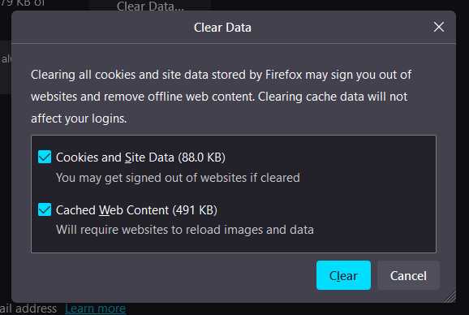This screenshot has width=469, height=315.
Task: Click the partially hidden 'ail address' text
Action: [x=28, y=309]
